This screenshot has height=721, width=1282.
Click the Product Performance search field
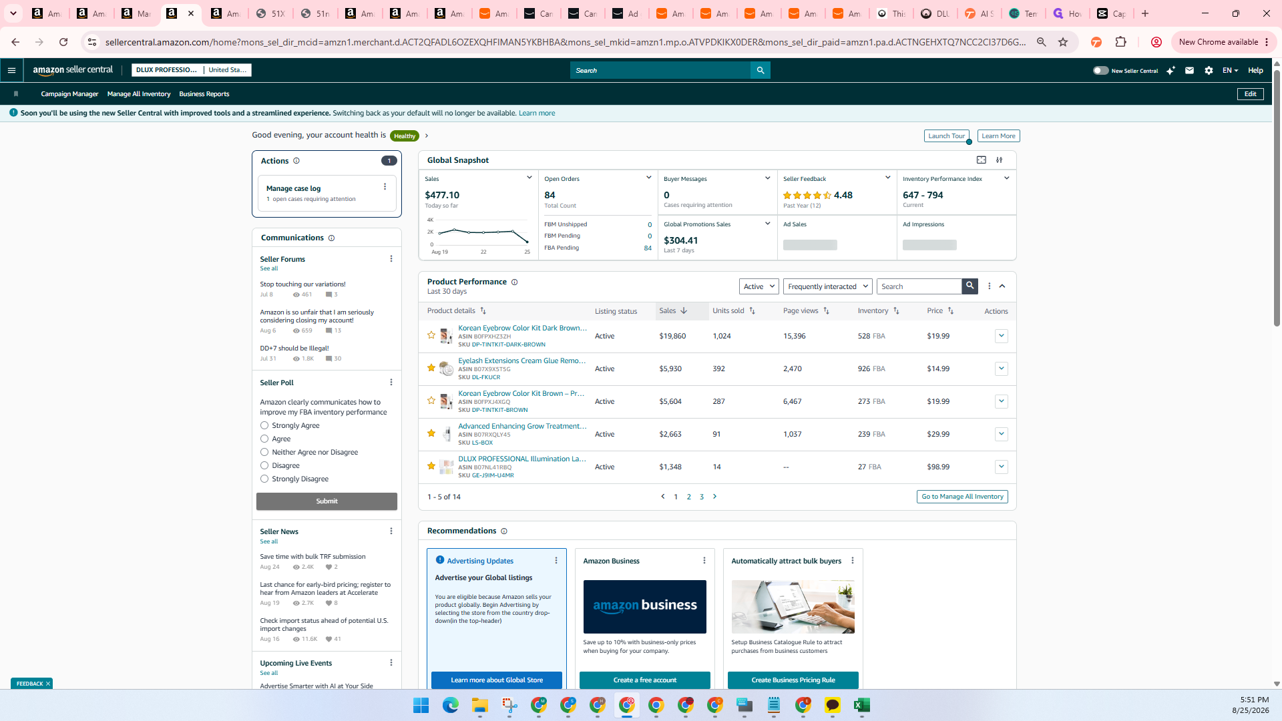919,286
